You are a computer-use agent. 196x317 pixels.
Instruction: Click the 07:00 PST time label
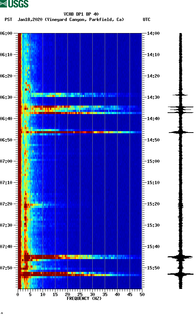point(6,161)
